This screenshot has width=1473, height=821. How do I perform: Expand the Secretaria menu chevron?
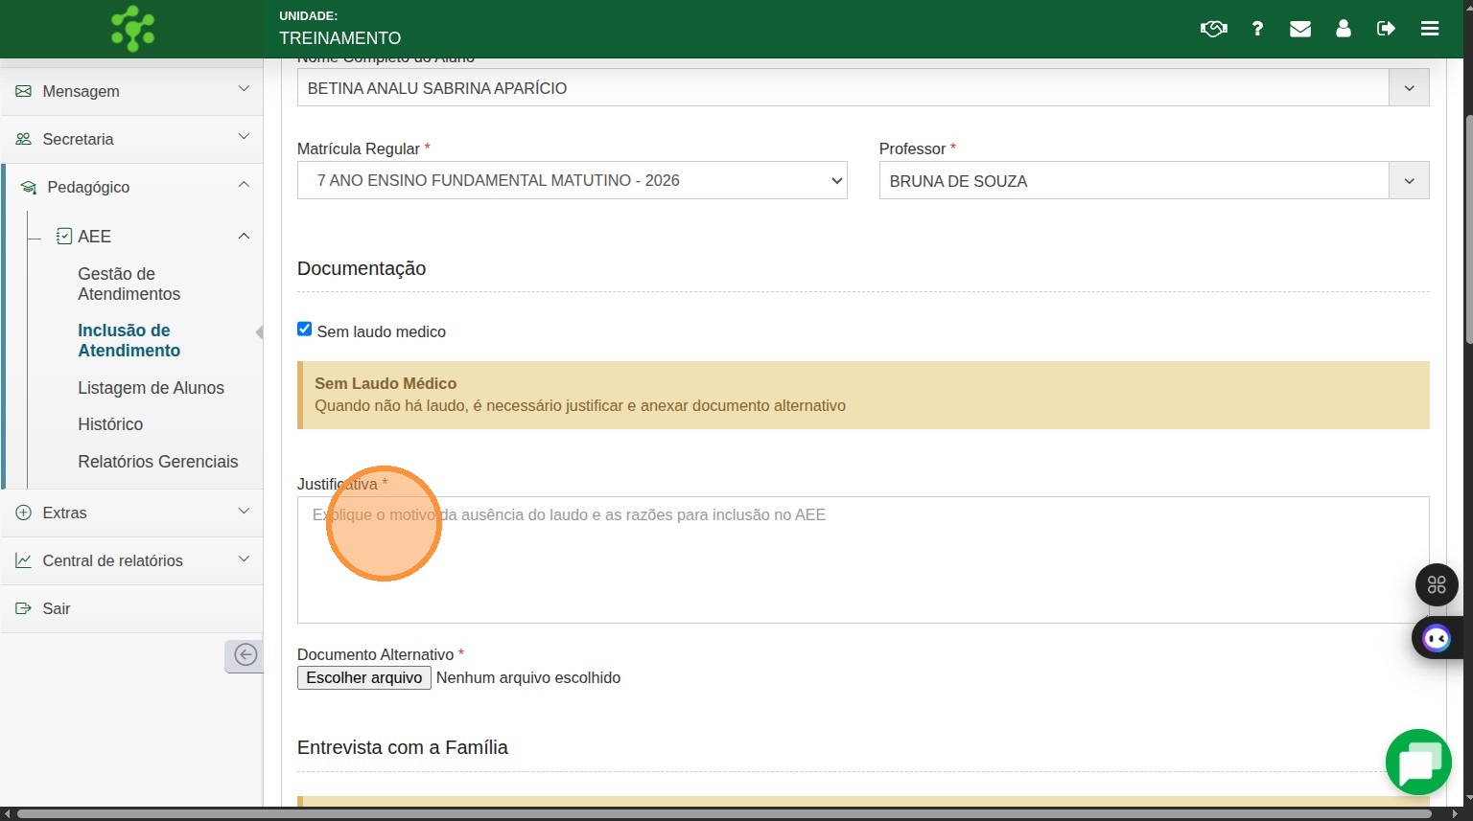tap(244, 137)
